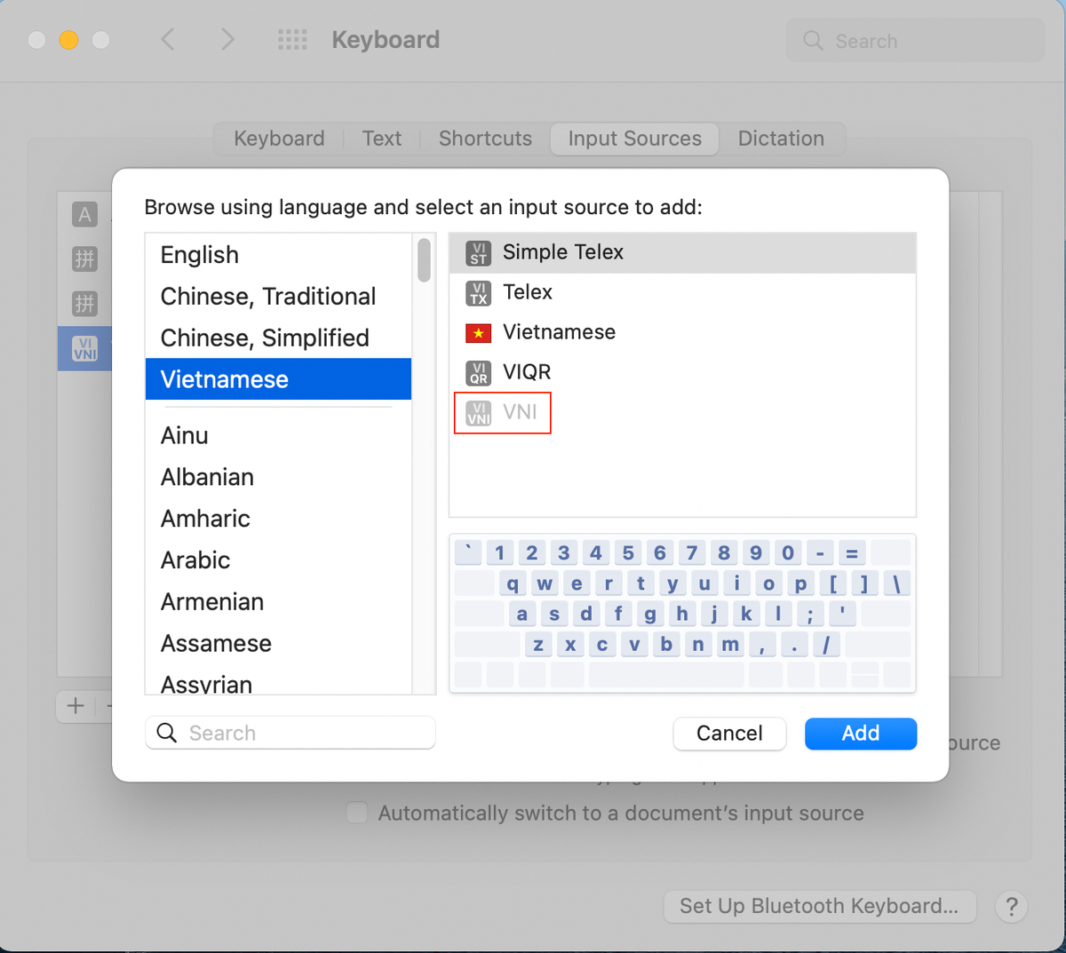This screenshot has width=1066, height=953.
Task: Select the VIQR input source
Action: pyautogui.click(x=682, y=372)
